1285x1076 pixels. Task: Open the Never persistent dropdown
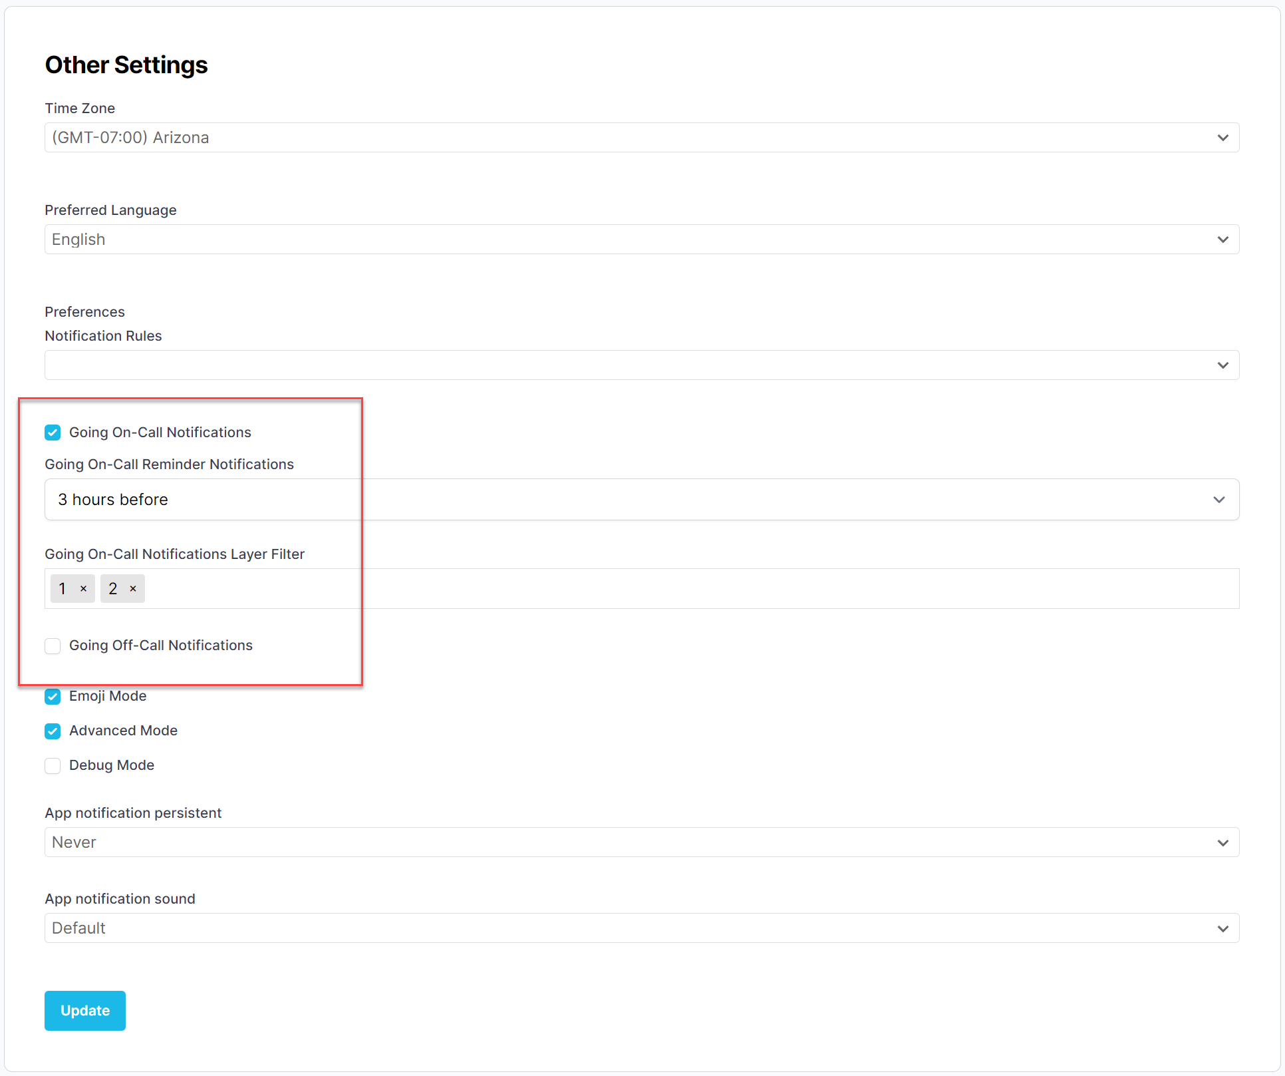[x=599, y=843]
